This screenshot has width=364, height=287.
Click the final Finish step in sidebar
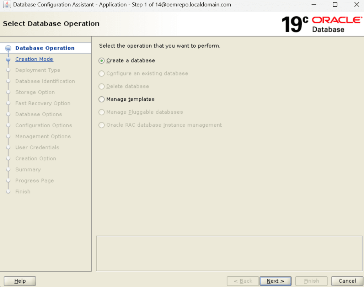(x=23, y=192)
